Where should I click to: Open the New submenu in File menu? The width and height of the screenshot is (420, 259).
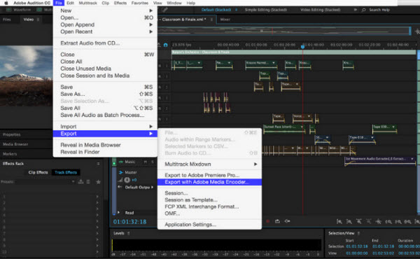point(105,10)
